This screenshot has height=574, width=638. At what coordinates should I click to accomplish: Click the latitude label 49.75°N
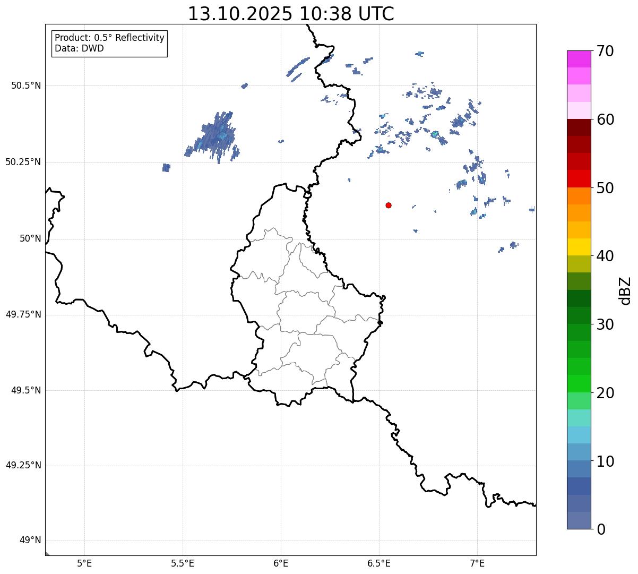23,314
